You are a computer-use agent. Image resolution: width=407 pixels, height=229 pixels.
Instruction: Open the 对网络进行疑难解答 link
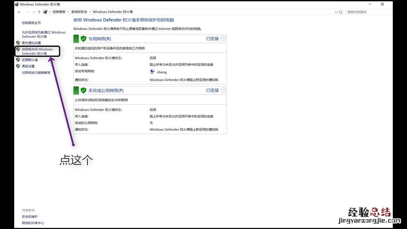pos(36,72)
